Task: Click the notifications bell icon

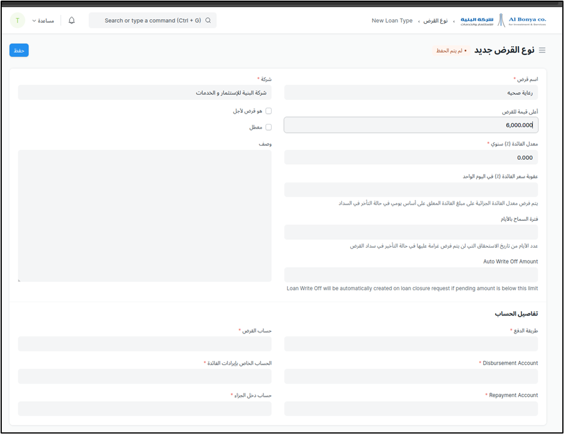Action: pos(72,20)
